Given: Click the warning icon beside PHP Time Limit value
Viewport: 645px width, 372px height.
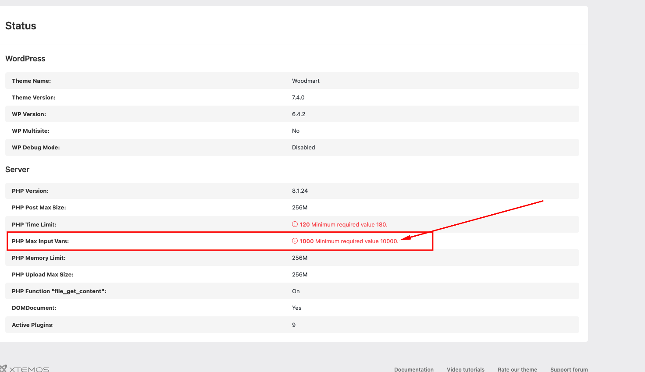Looking at the screenshot, I should (295, 224).
